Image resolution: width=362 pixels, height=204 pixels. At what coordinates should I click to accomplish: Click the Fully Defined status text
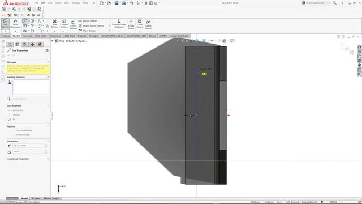click(292, 202)
